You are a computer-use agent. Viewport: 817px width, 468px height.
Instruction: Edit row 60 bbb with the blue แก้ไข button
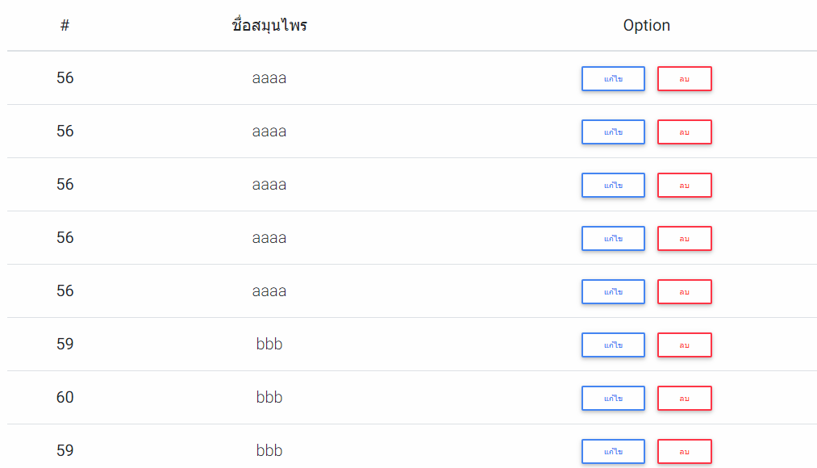tap(613, 398)
